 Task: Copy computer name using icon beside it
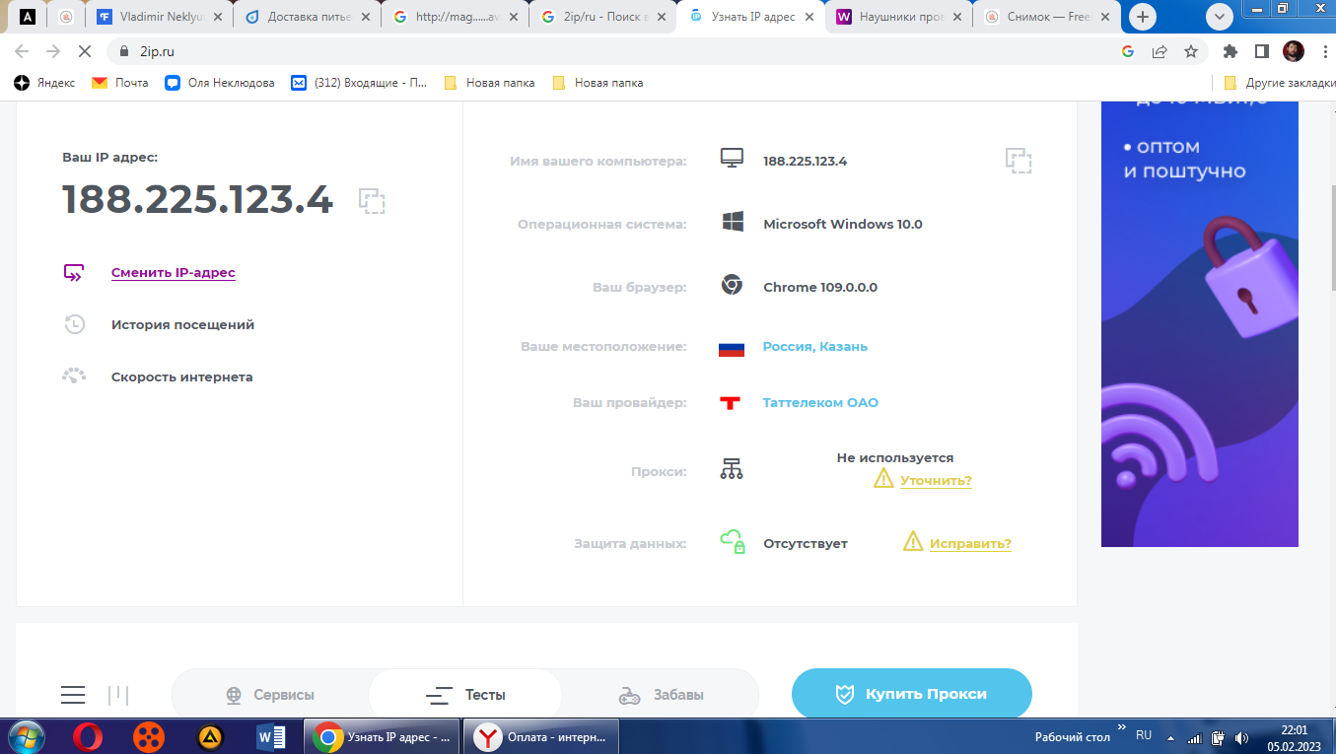point(1019,162)
